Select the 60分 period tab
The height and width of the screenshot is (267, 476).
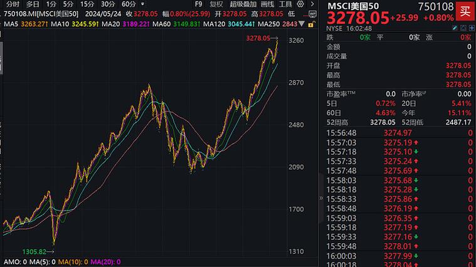click(129, 4)
